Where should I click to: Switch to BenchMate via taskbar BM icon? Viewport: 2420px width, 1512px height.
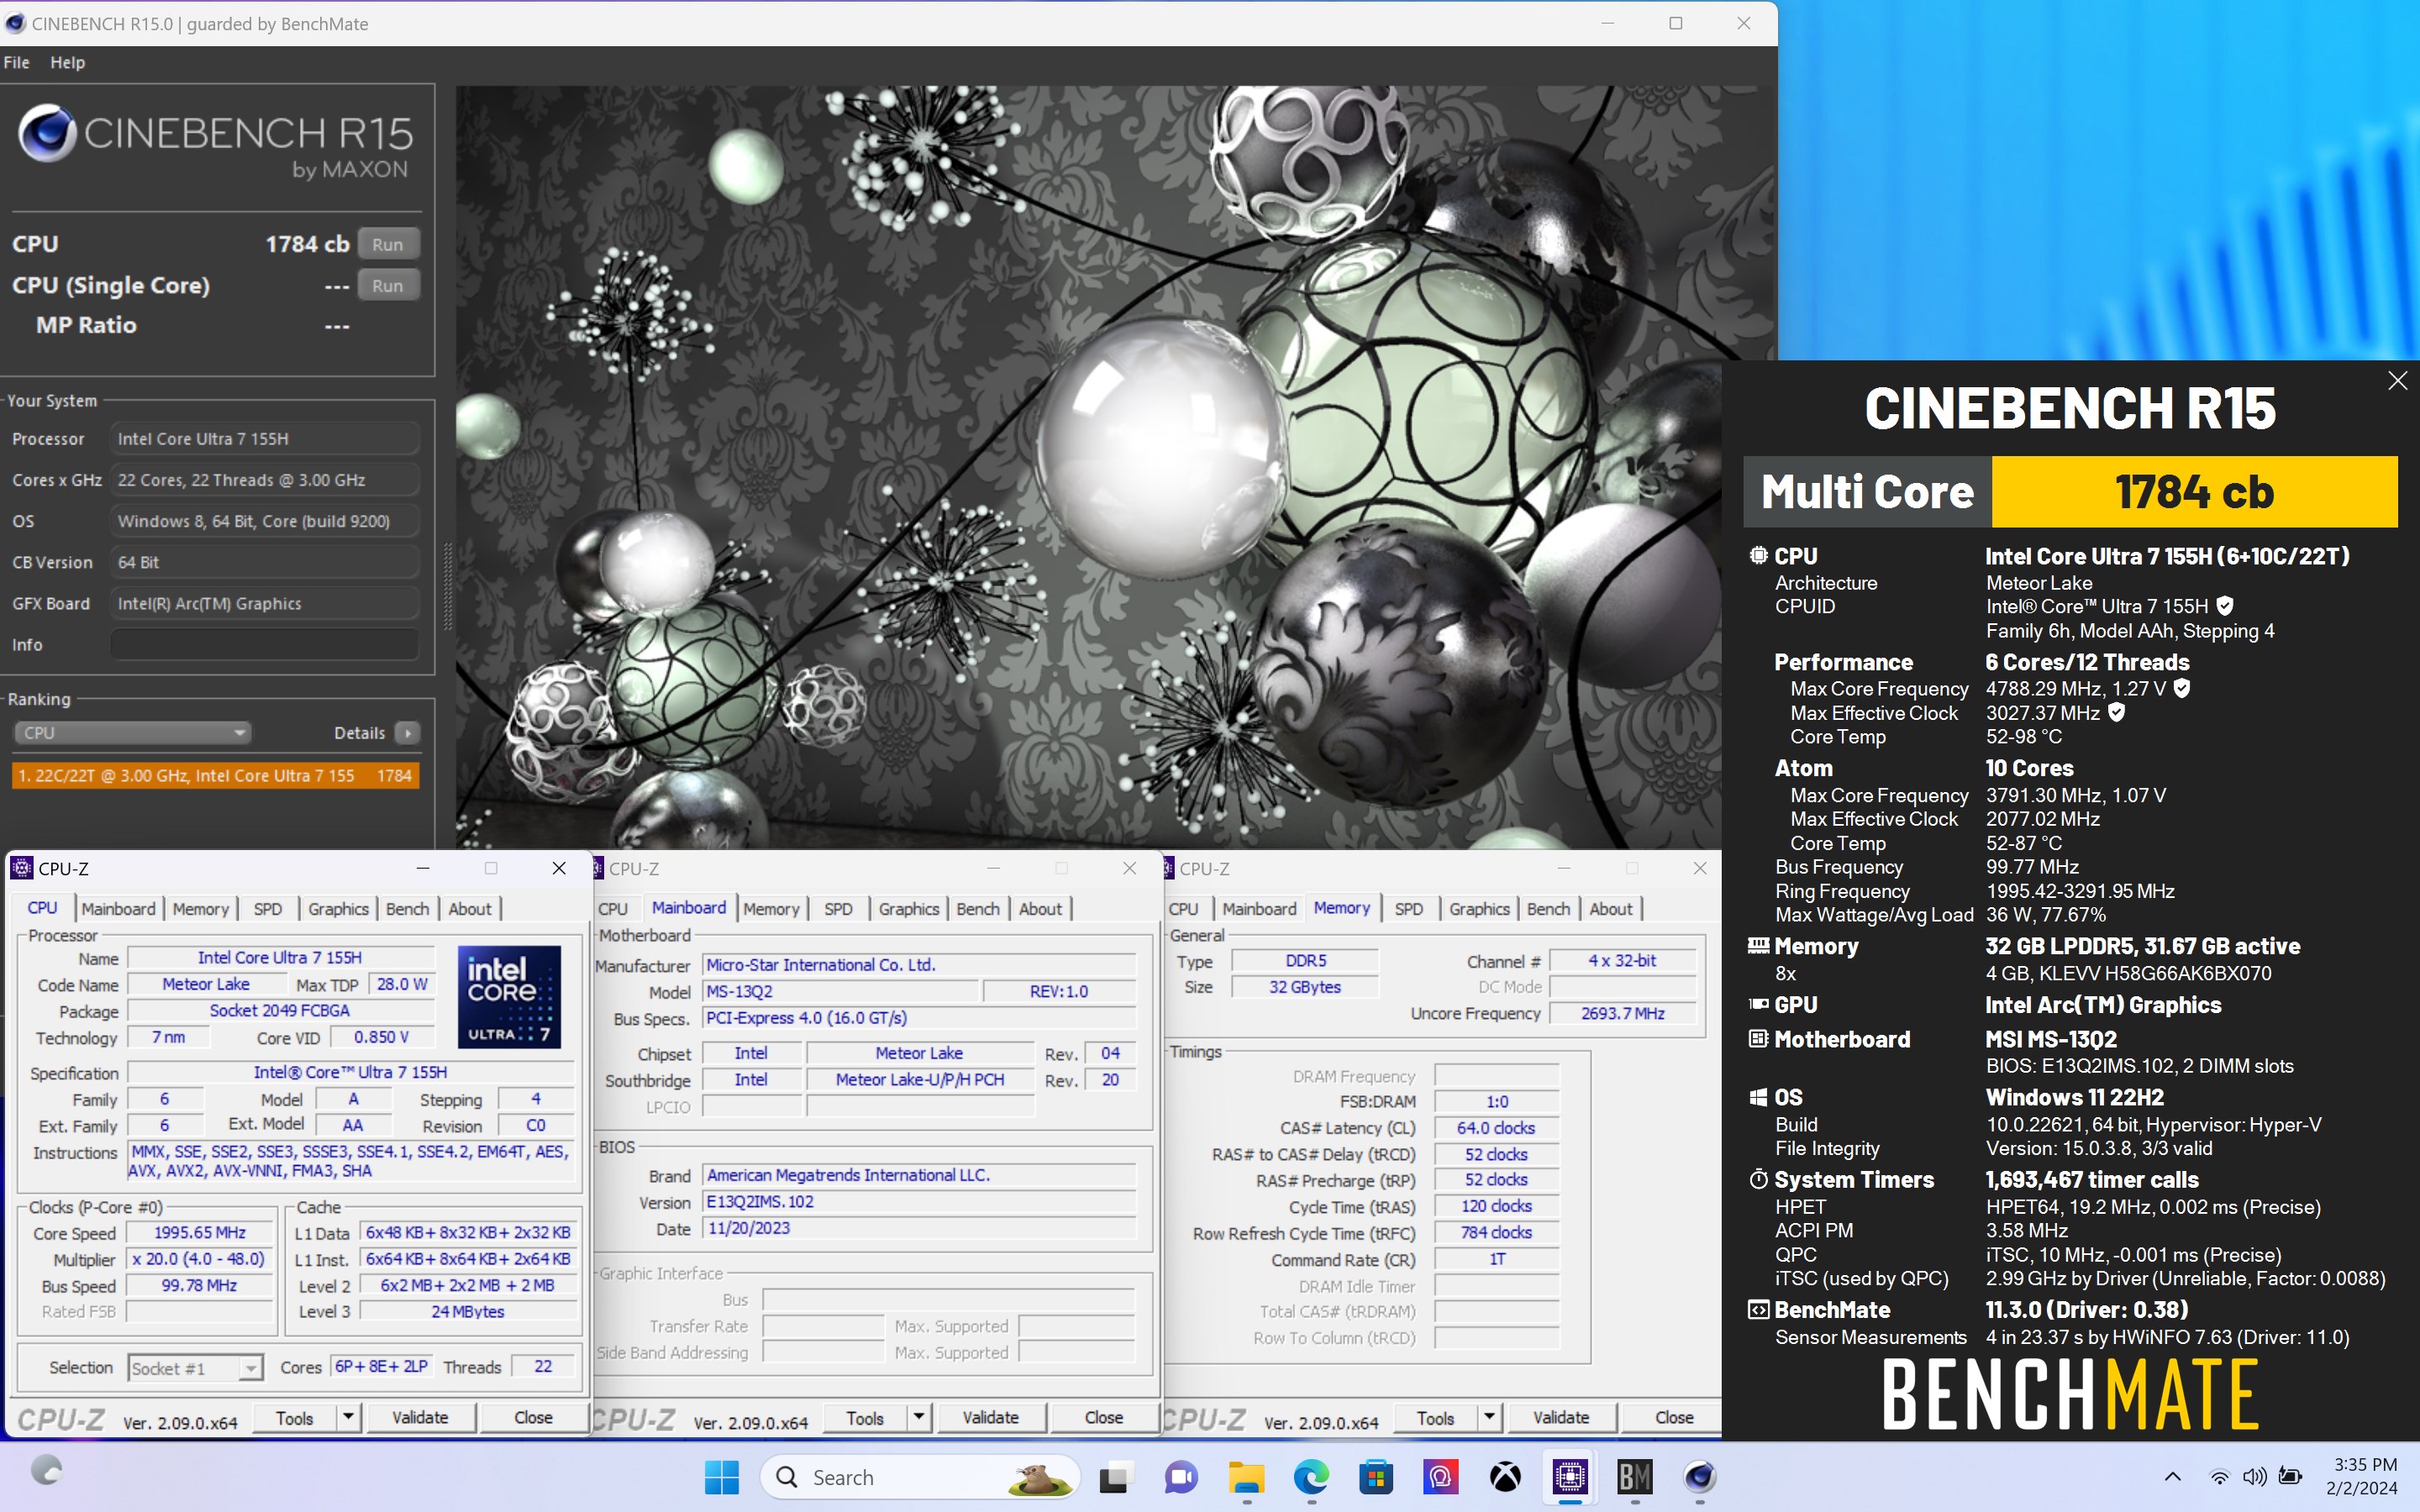(1635, 1477)
